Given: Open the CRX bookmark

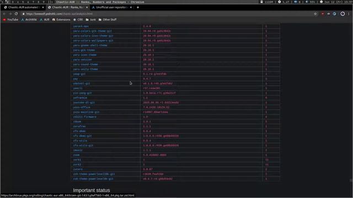Looking at the screenshot, I should [78, 20].
